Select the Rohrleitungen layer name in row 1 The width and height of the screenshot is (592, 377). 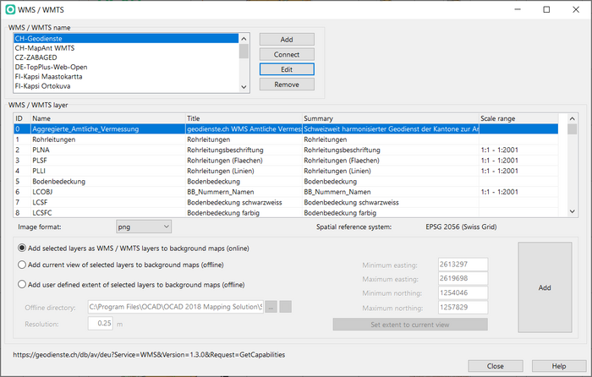pos(54,139)
